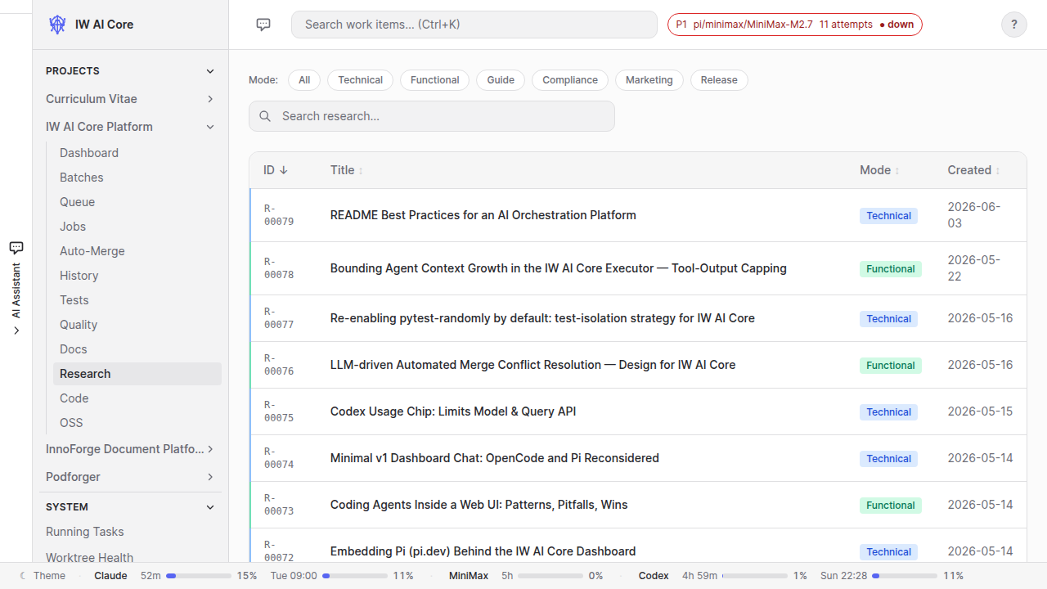This screenshot has height=589, width=1047.
Task: Open Code in the sidebar
Action: coord(137,398)
